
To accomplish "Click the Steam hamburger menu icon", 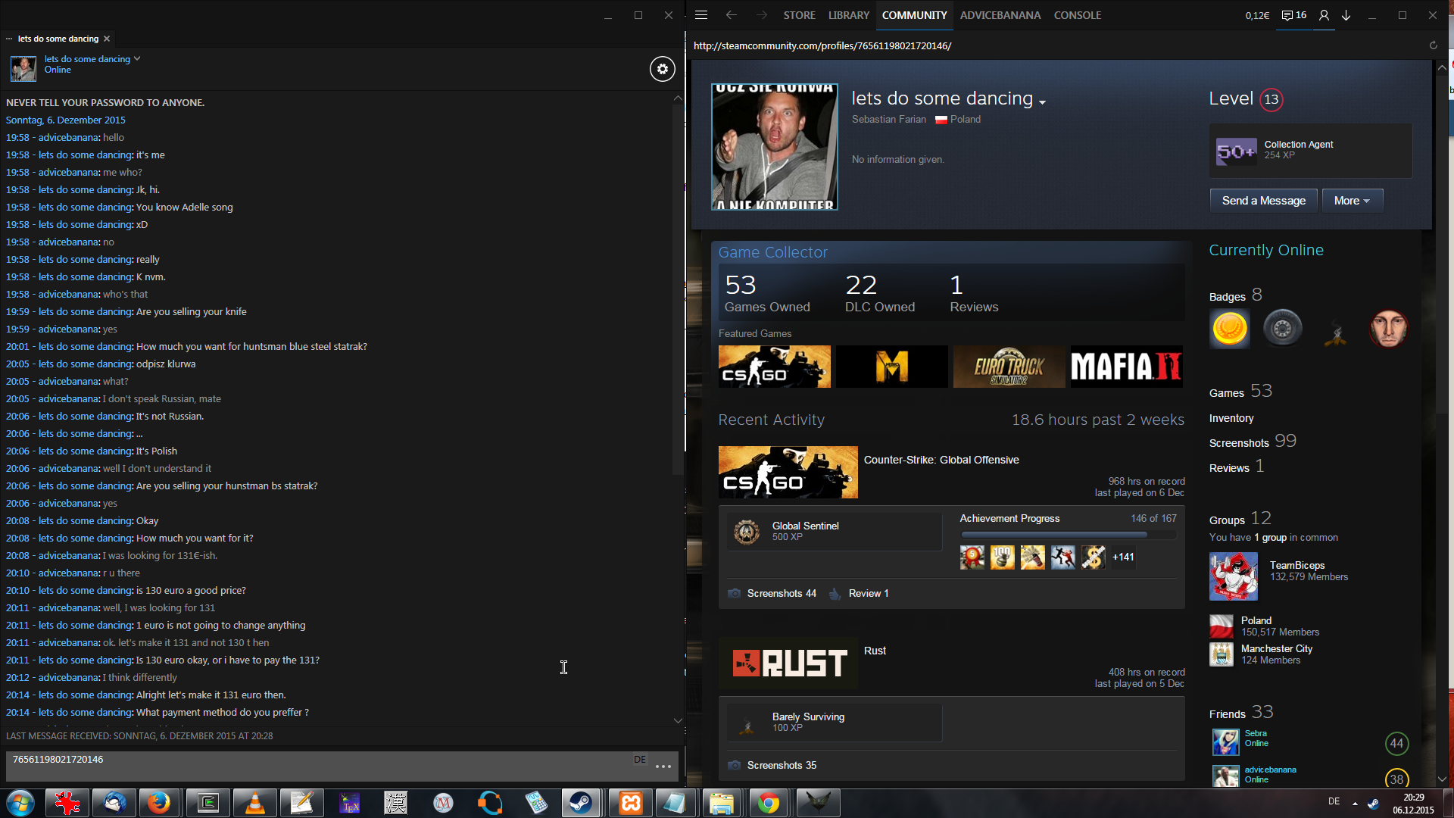I will pyautogui.click(x=701, y=15).
